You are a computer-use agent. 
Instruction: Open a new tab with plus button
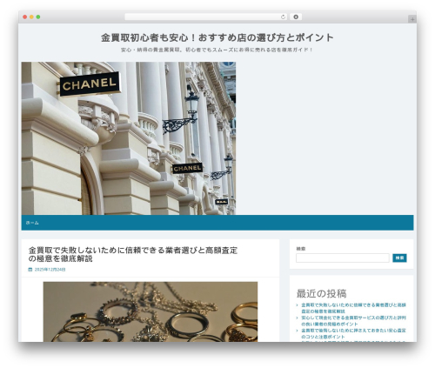pos(412,19)
